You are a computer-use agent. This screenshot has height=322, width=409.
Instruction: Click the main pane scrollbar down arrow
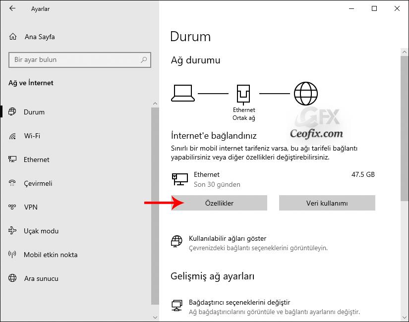405,318
